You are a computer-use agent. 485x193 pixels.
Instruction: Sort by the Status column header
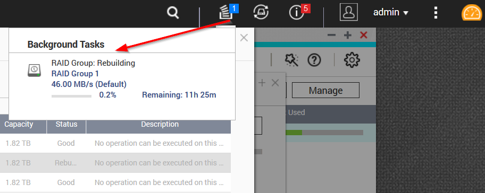(x=66, y=125)
